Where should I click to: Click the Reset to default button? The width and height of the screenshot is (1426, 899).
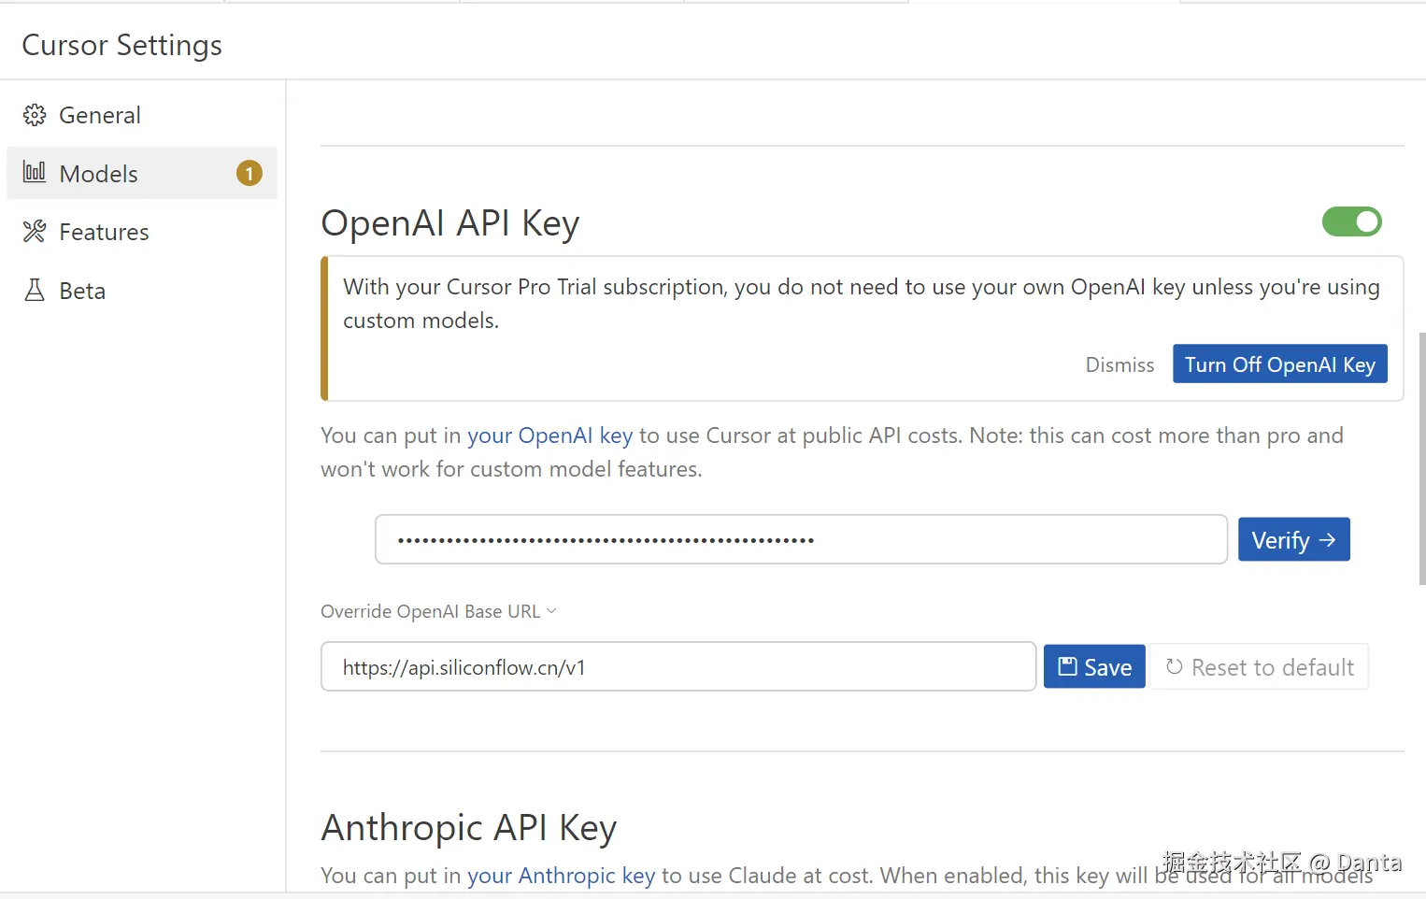point(1259,666)
